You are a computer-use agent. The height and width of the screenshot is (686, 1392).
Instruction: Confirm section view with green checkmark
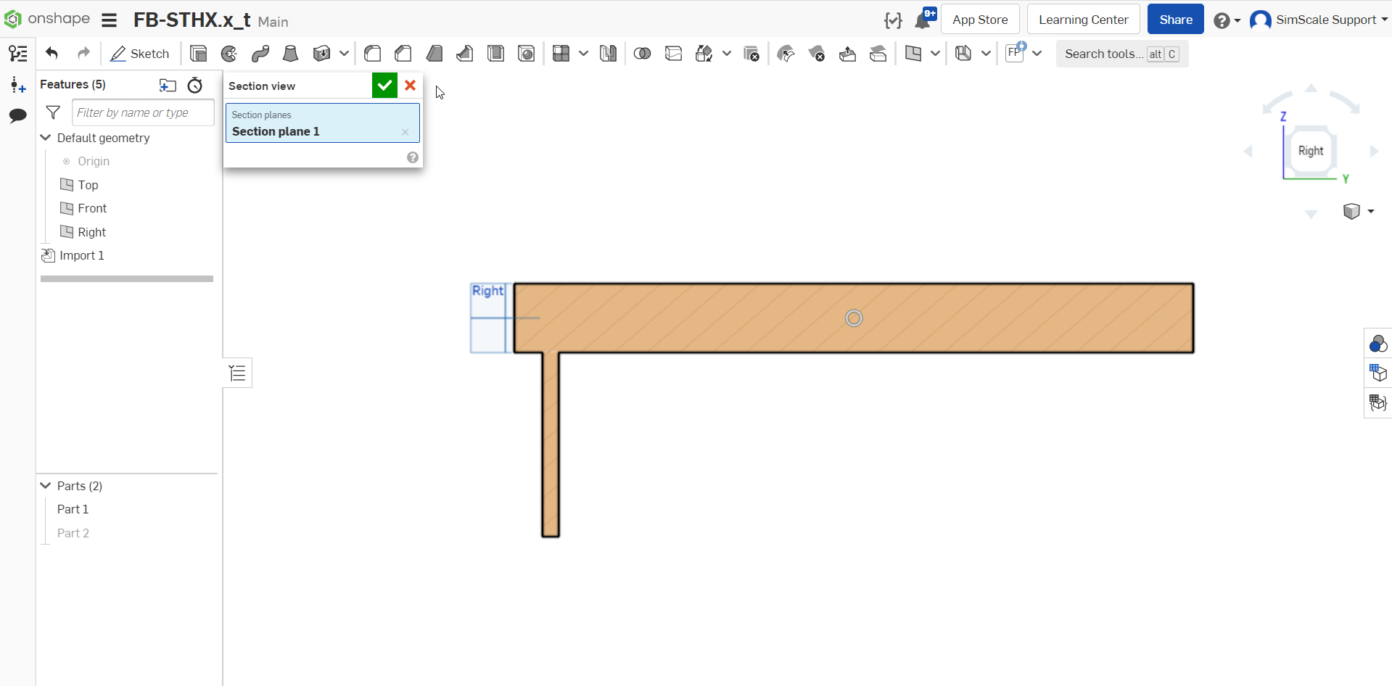click(384, 86)
